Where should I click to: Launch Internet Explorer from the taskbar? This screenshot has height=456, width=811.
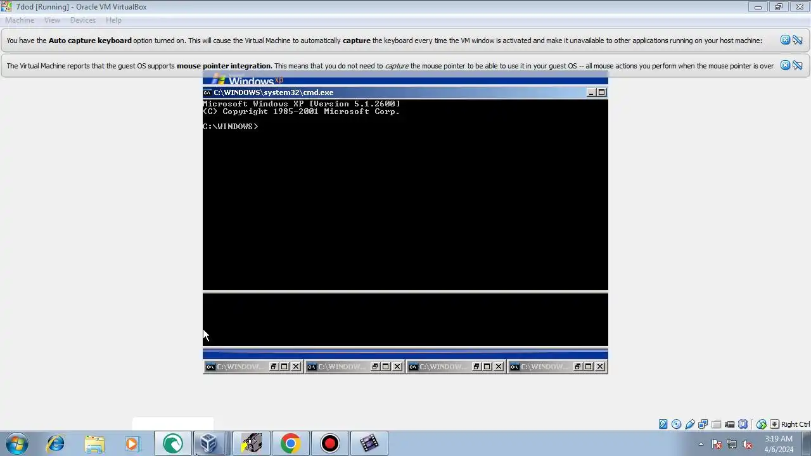pyautogui.click(x=56, y=443)
